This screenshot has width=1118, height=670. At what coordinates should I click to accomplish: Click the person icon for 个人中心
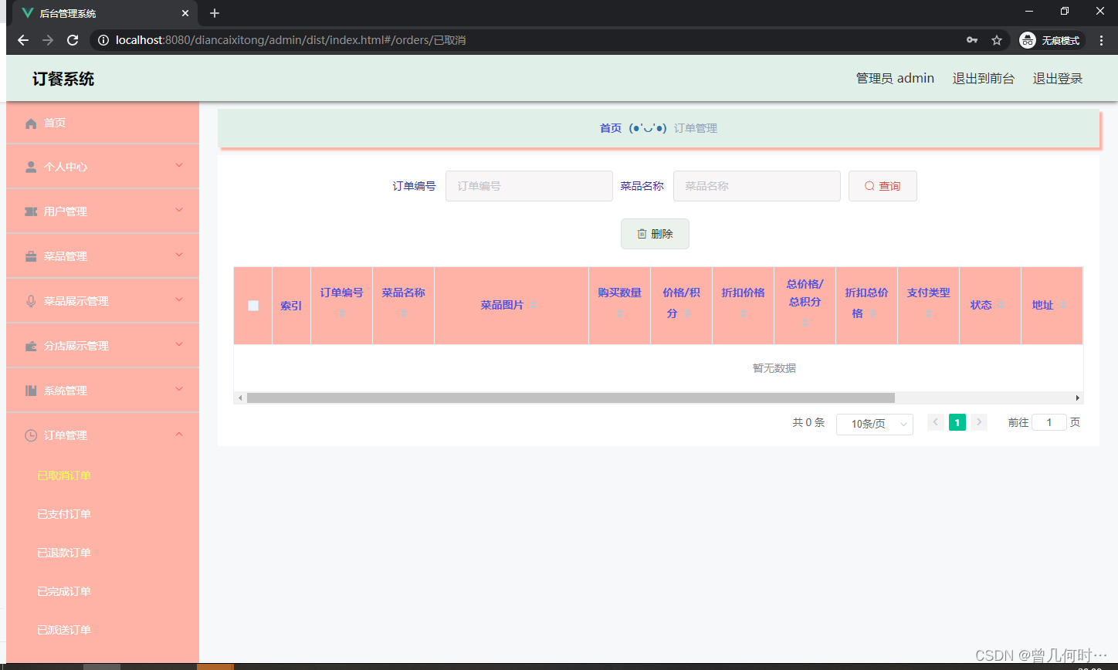31,167
